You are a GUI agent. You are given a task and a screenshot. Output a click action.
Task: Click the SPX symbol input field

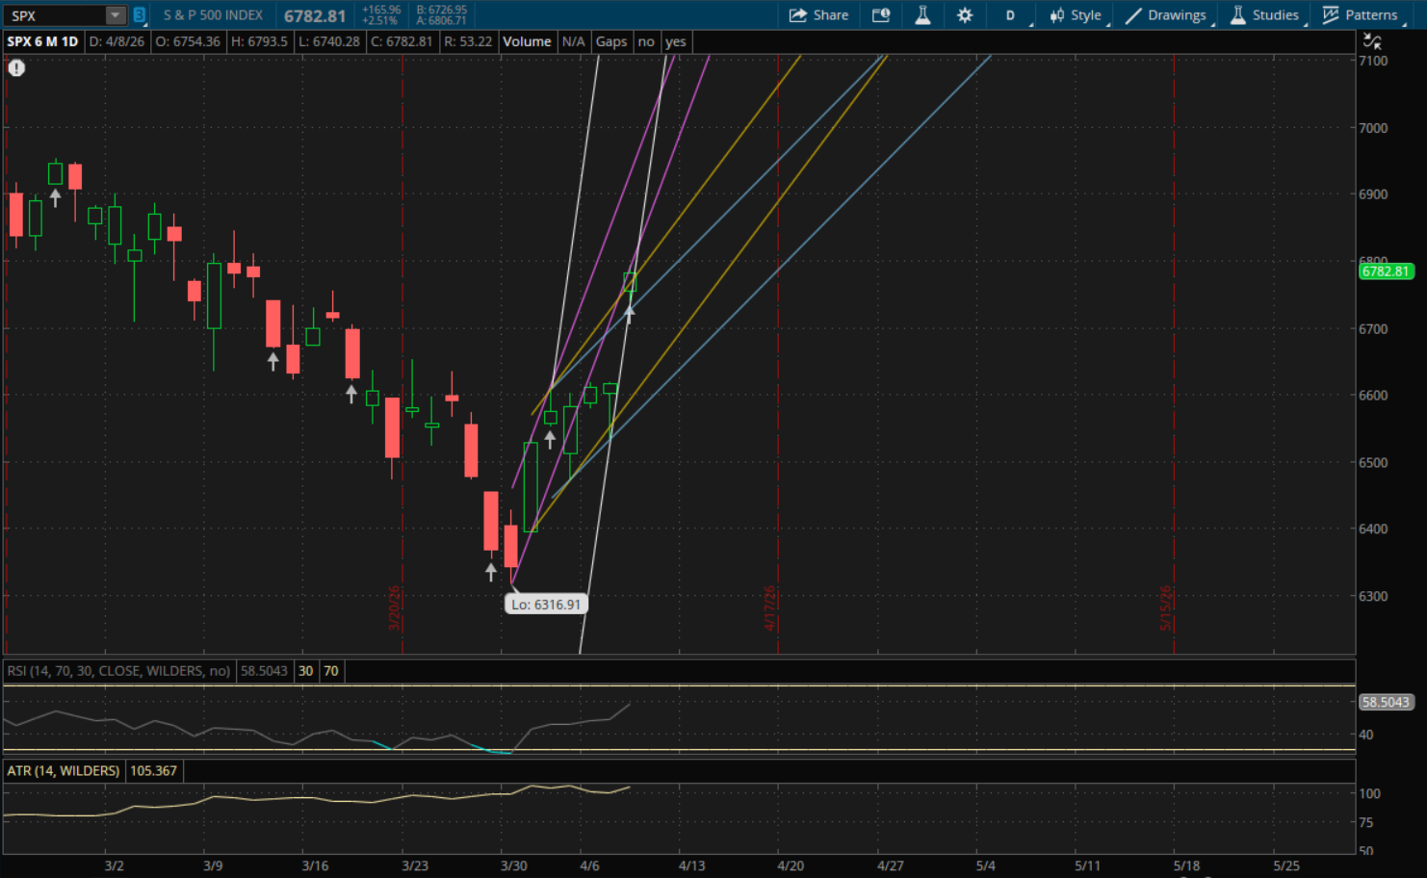coord(53,15)
